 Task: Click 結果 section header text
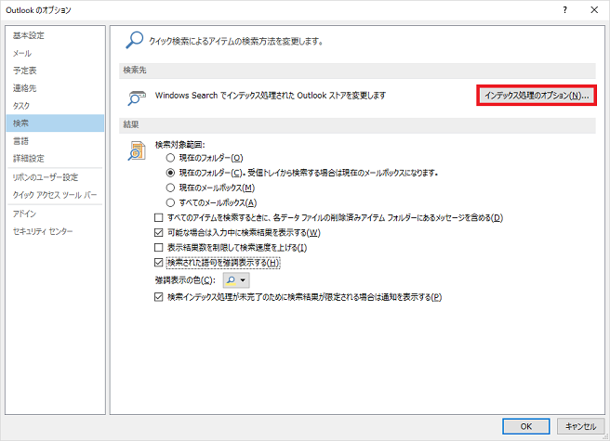point(131,124)
